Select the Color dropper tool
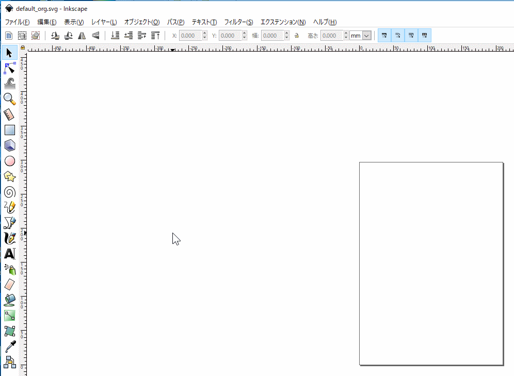 [x=10, y=347]
